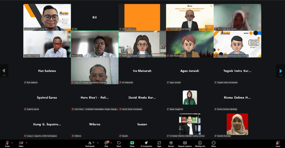Image resolution: width=285 pixels, height=148 pixels.
Task: Open the React emoji menu
Action: 119,143
